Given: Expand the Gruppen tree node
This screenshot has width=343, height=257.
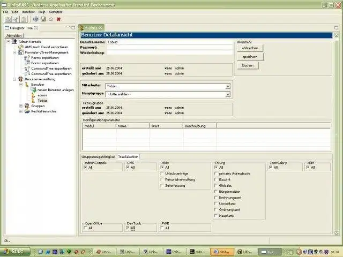Looking at the screenshot, I should [x=21, y=105].
